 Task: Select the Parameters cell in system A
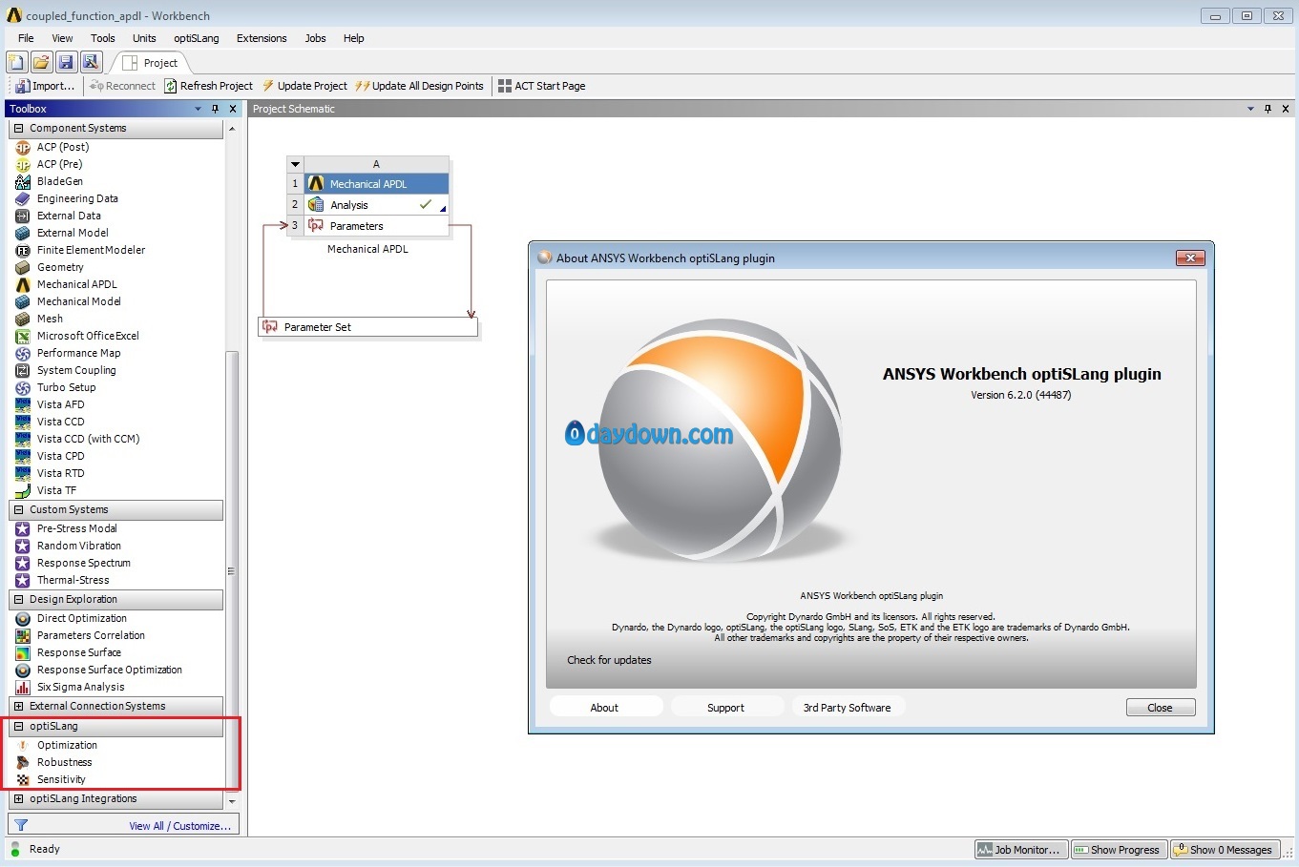click(x=376, y=226)
